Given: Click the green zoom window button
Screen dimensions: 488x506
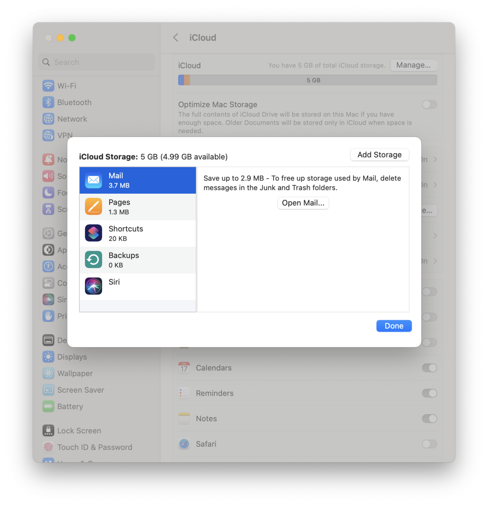Looking at the screenshot, I should click(x=72, y=38).
